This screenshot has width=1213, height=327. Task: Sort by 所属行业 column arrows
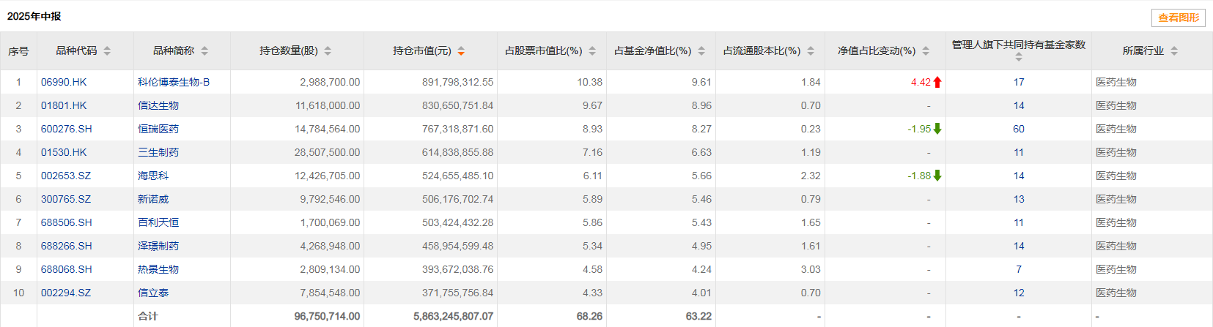[x=1174, y=50]
